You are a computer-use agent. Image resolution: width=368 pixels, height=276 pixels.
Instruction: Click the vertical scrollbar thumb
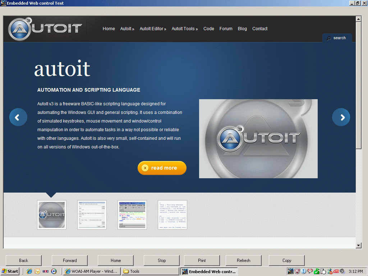pyautogui.click(x=358, y=85)
